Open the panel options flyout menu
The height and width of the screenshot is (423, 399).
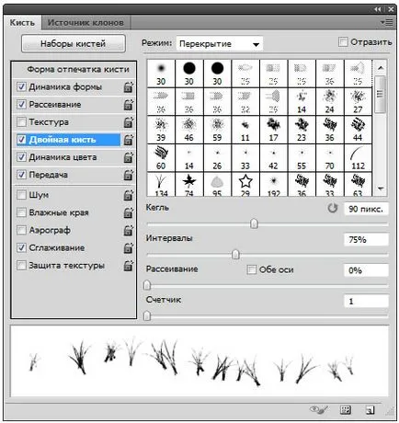[387, 22]
